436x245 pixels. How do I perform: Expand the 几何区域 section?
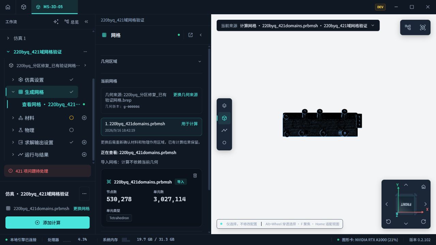click(x=151, y=61)
